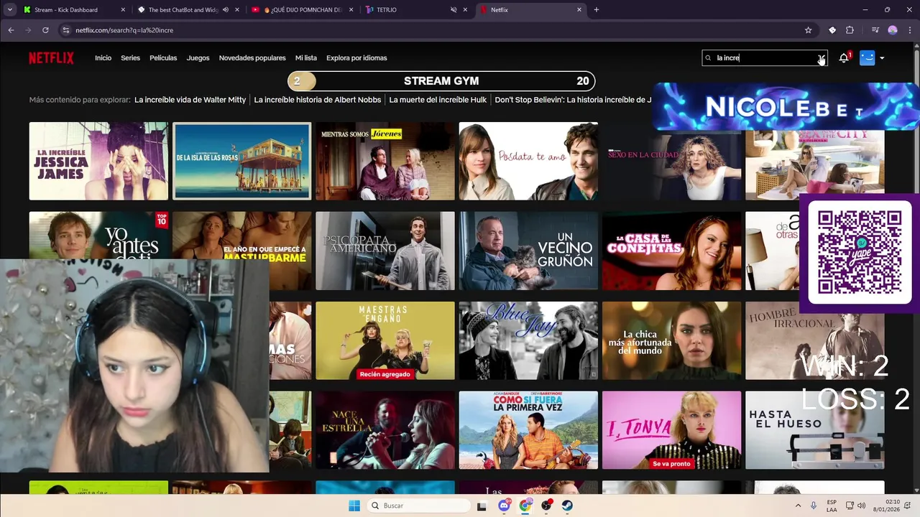Open Explora por idiomas
The height and width of the screenshot is (517, 920).
tap(356, 58)
